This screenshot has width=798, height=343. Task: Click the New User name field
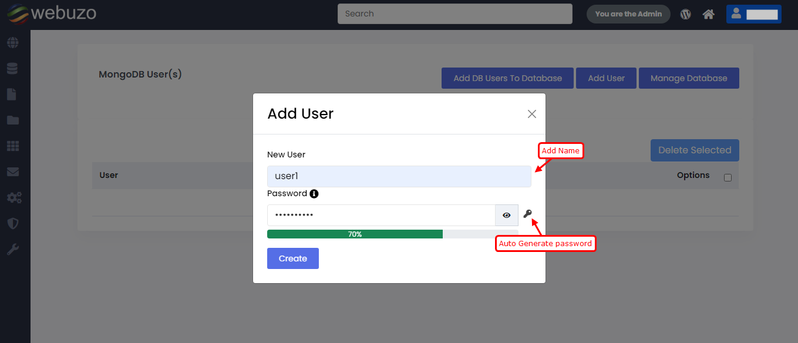[x=399, y=176]
